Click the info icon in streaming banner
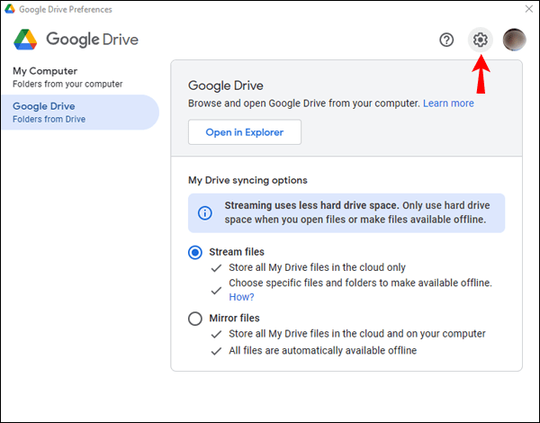 (205, 213)
